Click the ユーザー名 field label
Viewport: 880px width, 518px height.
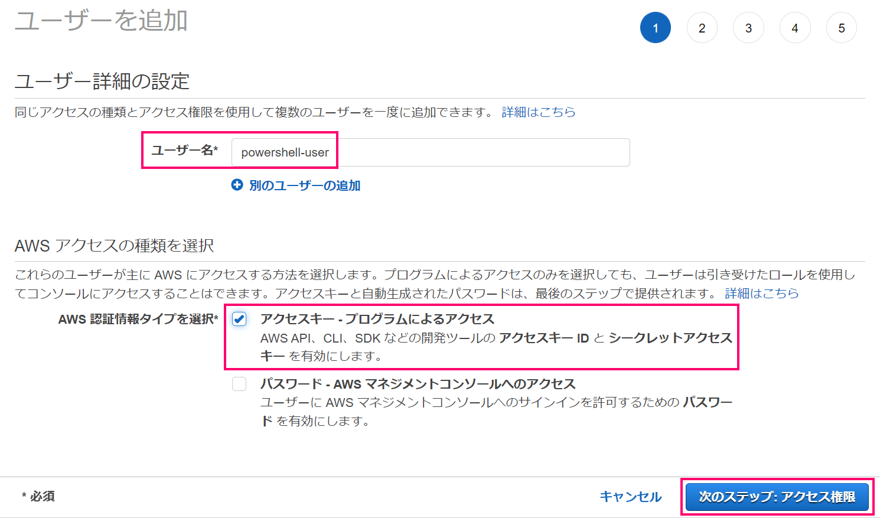(x=185, y=150)
